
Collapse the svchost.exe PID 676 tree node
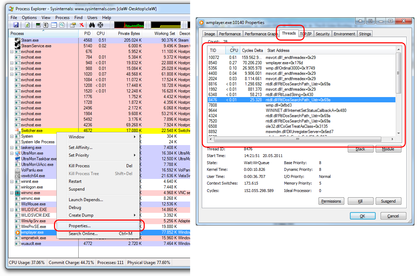12,52
